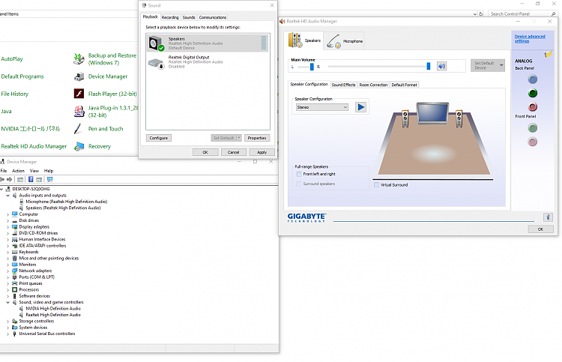The width and height of the screenshot is (562, 362).
Task: Select Realtek High Definition Audio tree item
Action: point(53,315)
